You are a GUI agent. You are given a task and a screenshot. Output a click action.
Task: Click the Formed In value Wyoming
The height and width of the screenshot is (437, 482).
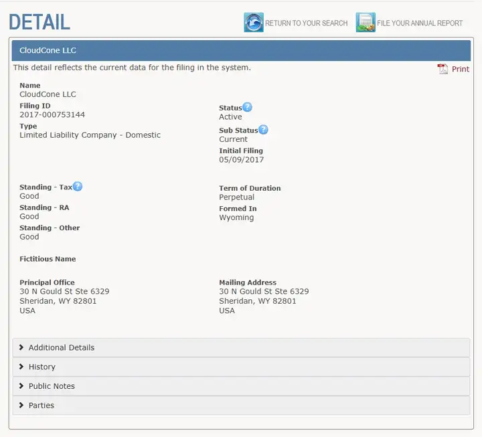click(x=236, y=217)
